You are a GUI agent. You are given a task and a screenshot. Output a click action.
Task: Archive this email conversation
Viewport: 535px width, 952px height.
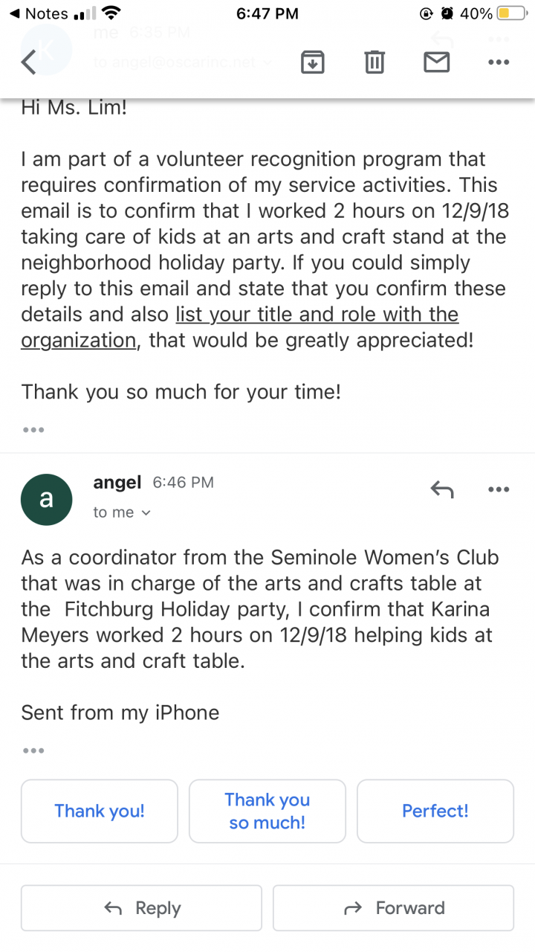click(313, 62)
